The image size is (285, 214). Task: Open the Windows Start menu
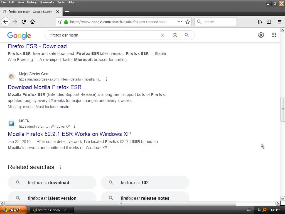[13, 210]
